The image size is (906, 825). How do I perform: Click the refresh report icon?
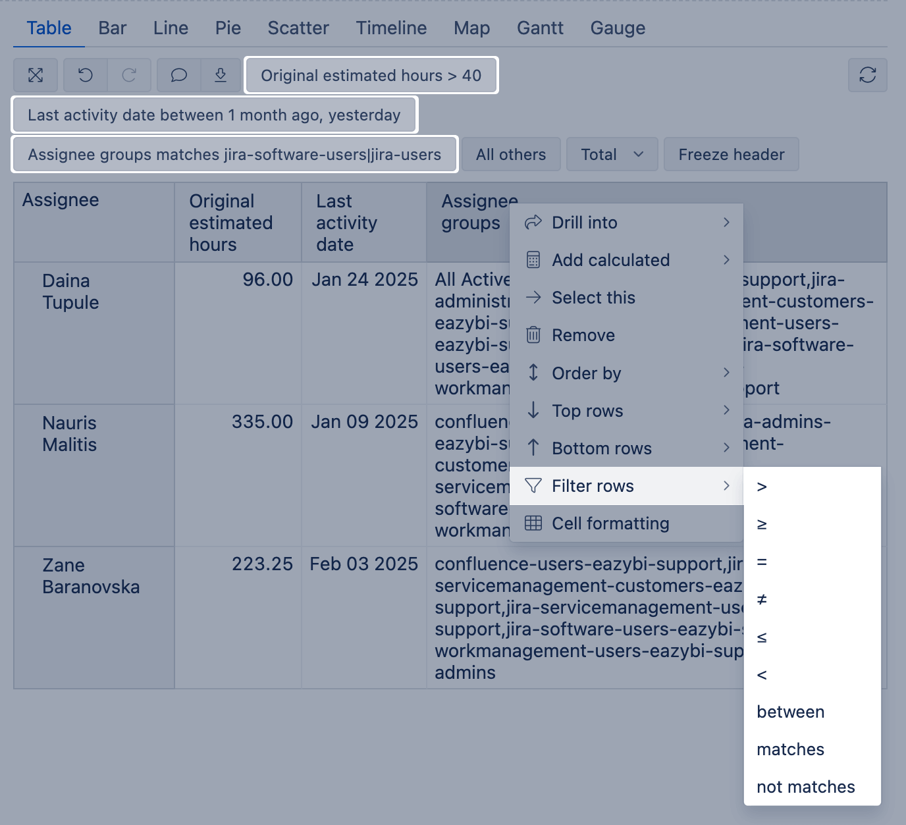point(867,75)
